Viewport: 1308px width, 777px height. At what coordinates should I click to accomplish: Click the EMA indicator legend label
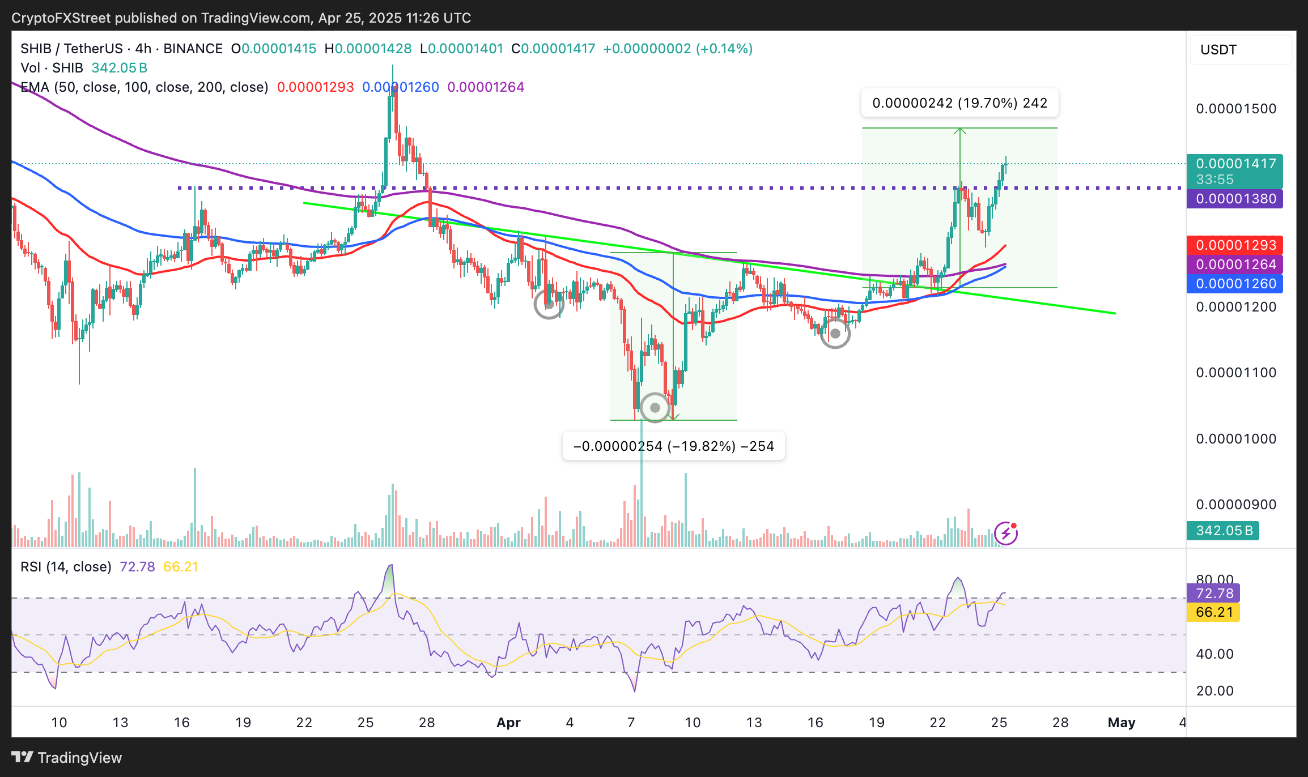coord(144,87)
